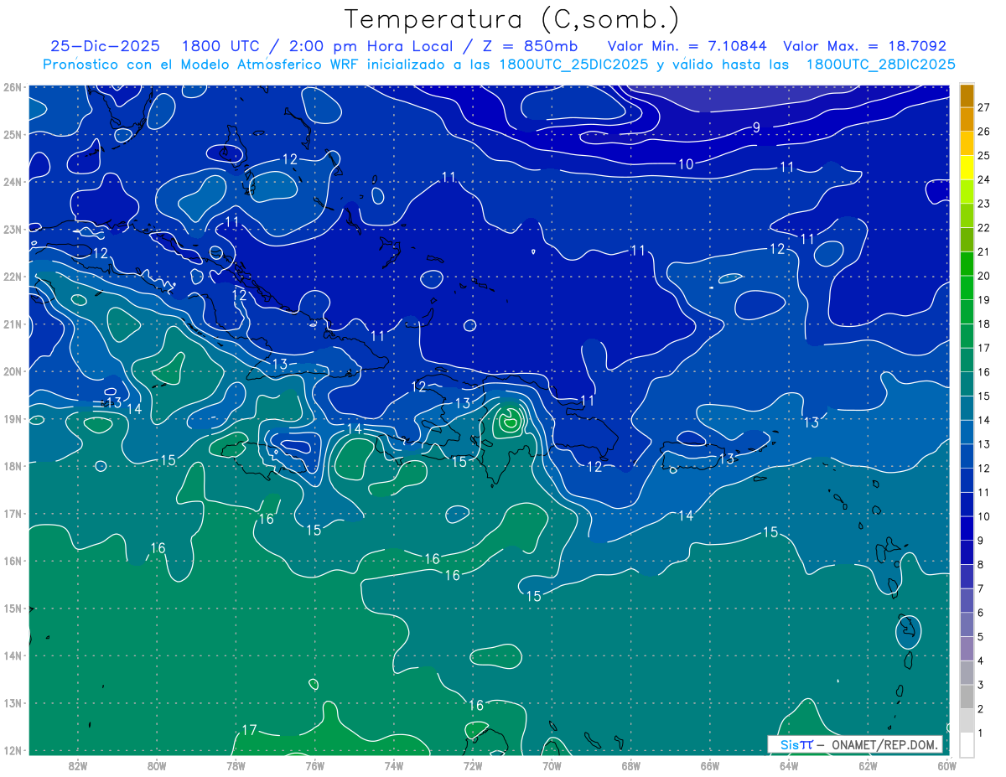The width and height of the screenshot is (1006, 777).
Task: Click the "12N" latitude axis label
Action: 13,749
